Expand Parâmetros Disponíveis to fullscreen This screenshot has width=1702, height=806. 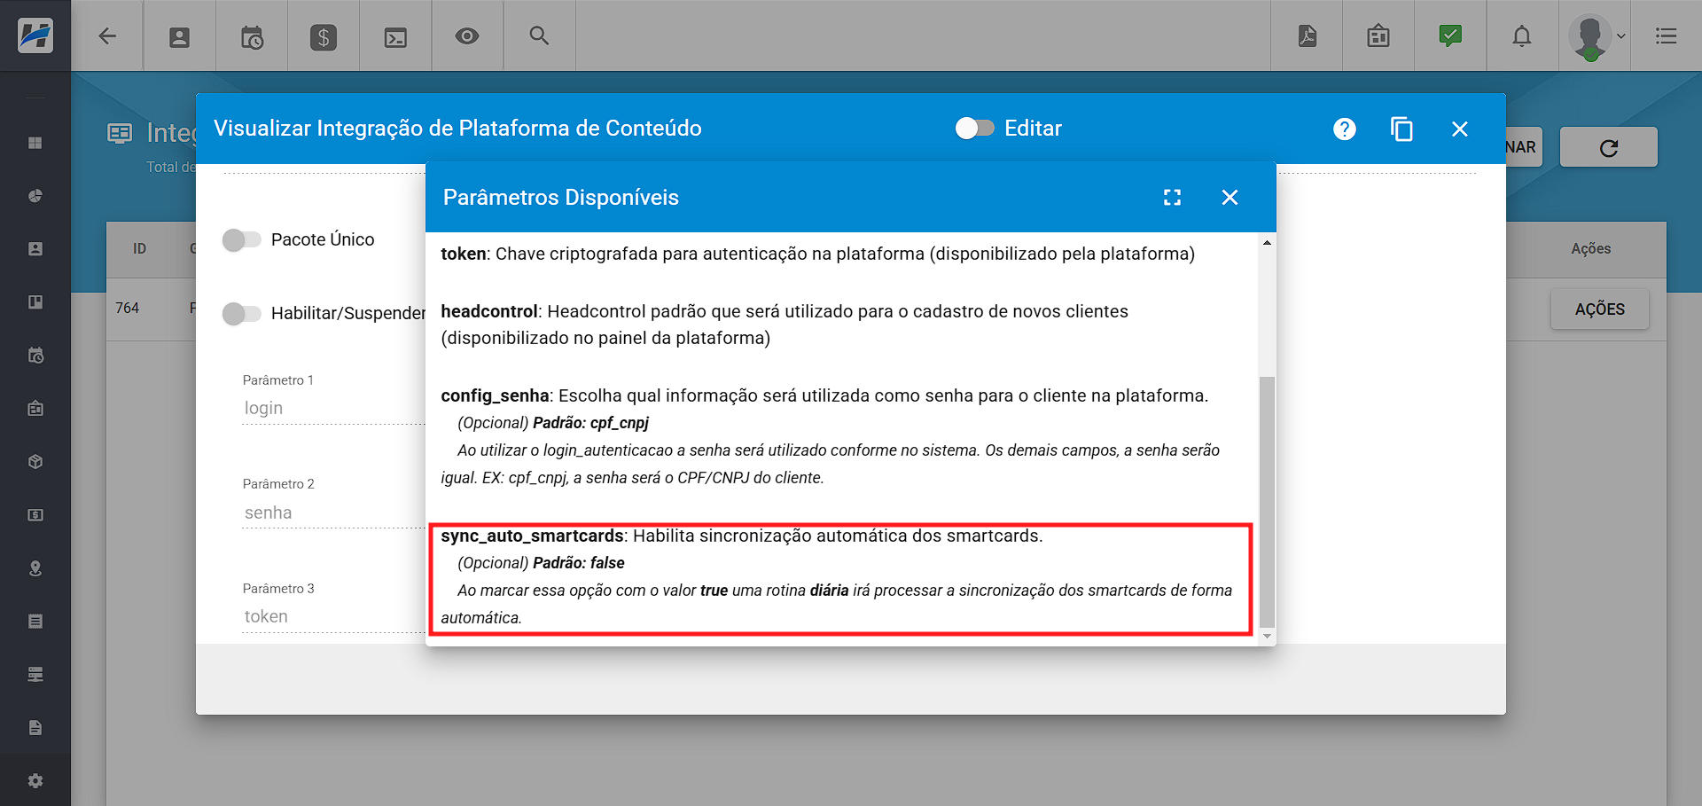pyautogui.click(x=1172, y=197)
